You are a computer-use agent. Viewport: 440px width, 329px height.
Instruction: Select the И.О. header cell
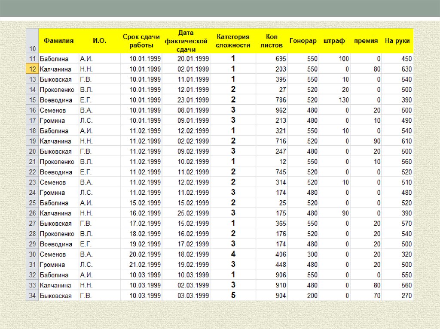pyautogui.click(x=99, y=41)
